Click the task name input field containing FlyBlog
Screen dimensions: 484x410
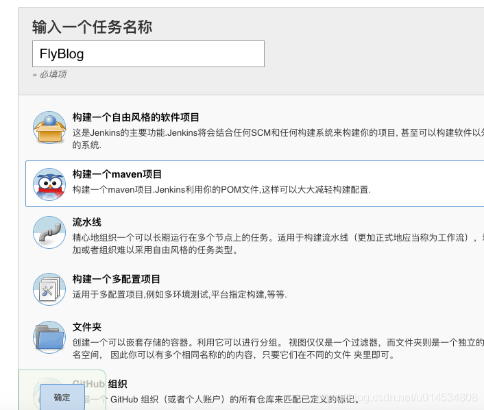tap(148, 53)
